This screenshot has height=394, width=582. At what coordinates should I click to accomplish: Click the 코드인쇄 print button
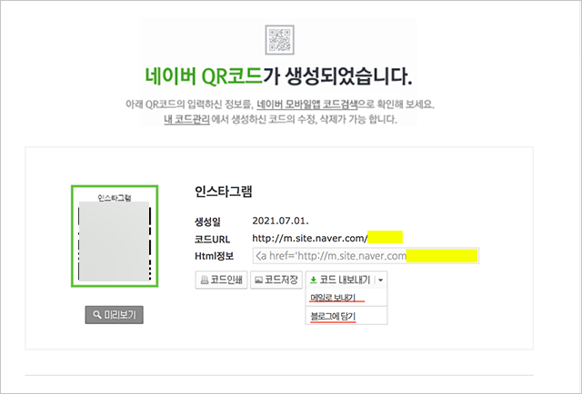point(221,280)
